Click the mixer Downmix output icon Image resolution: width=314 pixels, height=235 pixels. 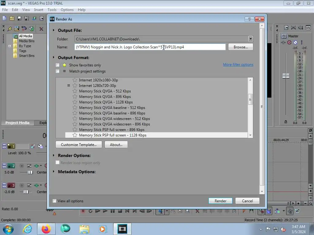(293, 28)
